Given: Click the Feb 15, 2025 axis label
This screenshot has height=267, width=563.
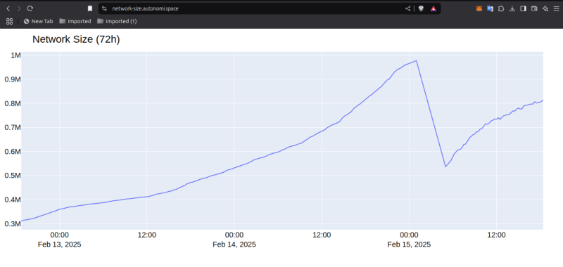Looking at the screenshot, I should pyautogui.click(x=409, y=245).
